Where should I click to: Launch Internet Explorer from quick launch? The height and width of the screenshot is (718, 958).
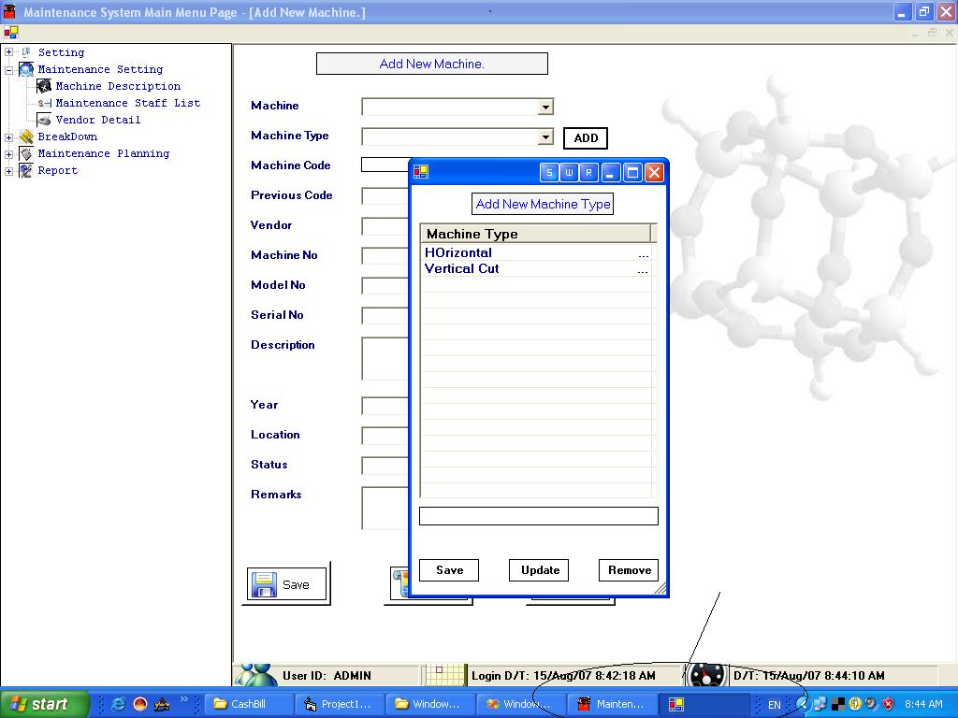pos(118,705)
